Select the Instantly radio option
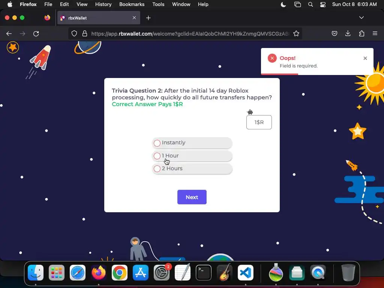Image resolution: width=384 pixels, height=288 pixels. (192, 143)
